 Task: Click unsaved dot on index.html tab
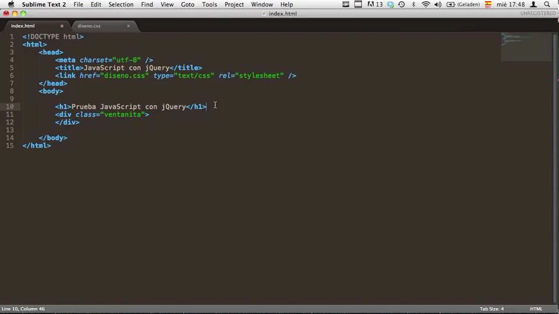click(x=62, y=26)
